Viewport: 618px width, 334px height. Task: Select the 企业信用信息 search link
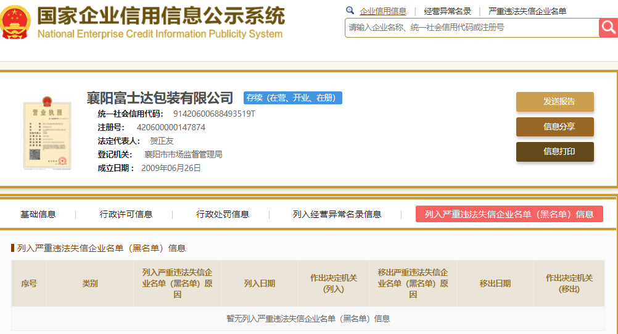tap(382, 12)
